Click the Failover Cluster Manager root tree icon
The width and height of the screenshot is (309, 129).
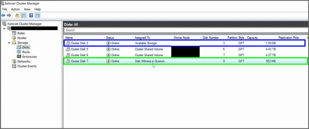(4, 24)
